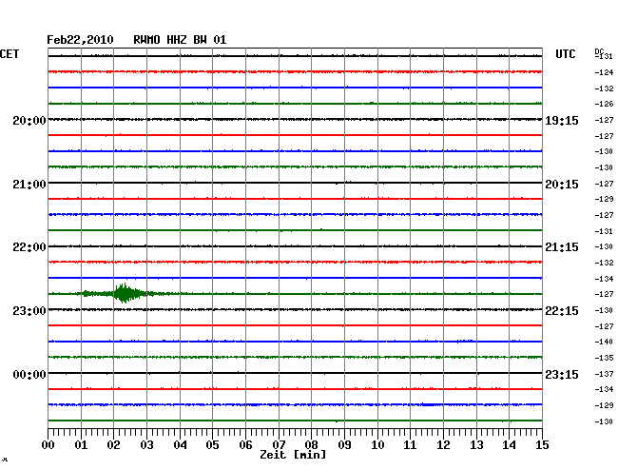
Task: Click the date label Feb22,2010
Action: point(80,40)
